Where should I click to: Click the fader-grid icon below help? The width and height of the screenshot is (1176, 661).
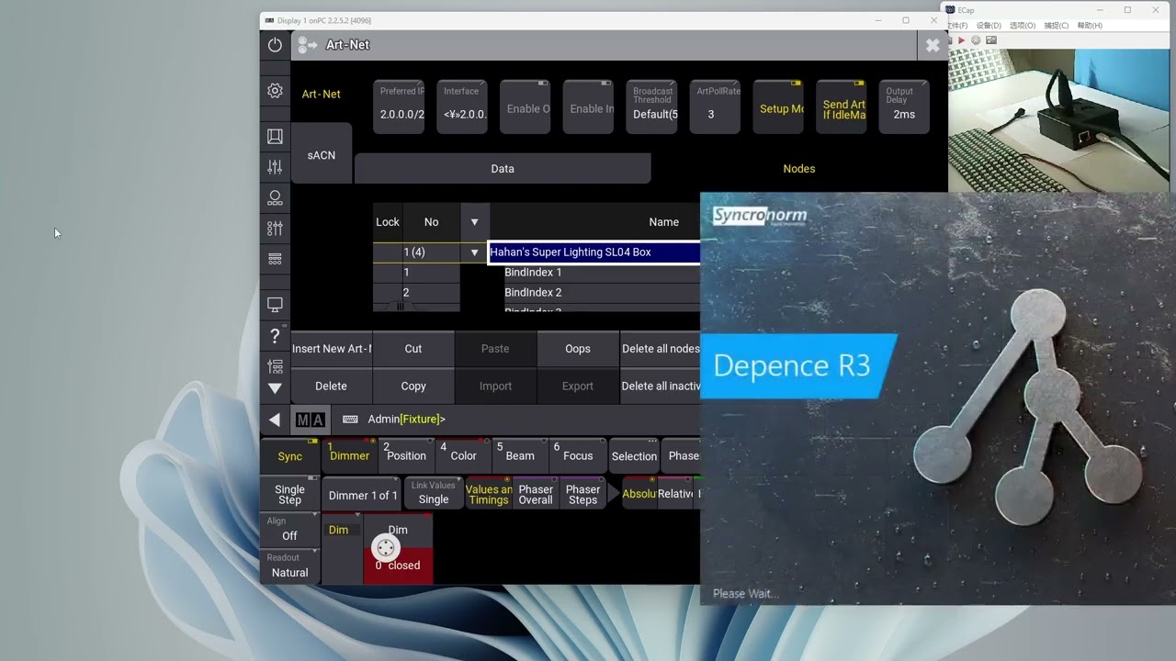coord(275,366)
